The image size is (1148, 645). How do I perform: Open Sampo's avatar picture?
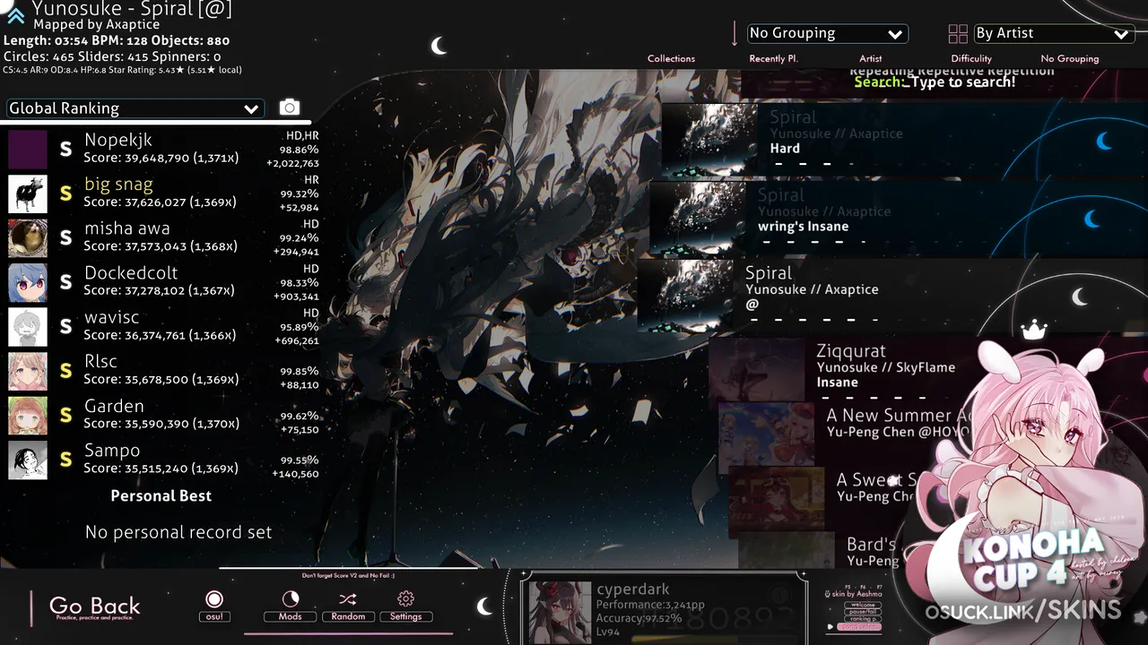tap(28, 460)
